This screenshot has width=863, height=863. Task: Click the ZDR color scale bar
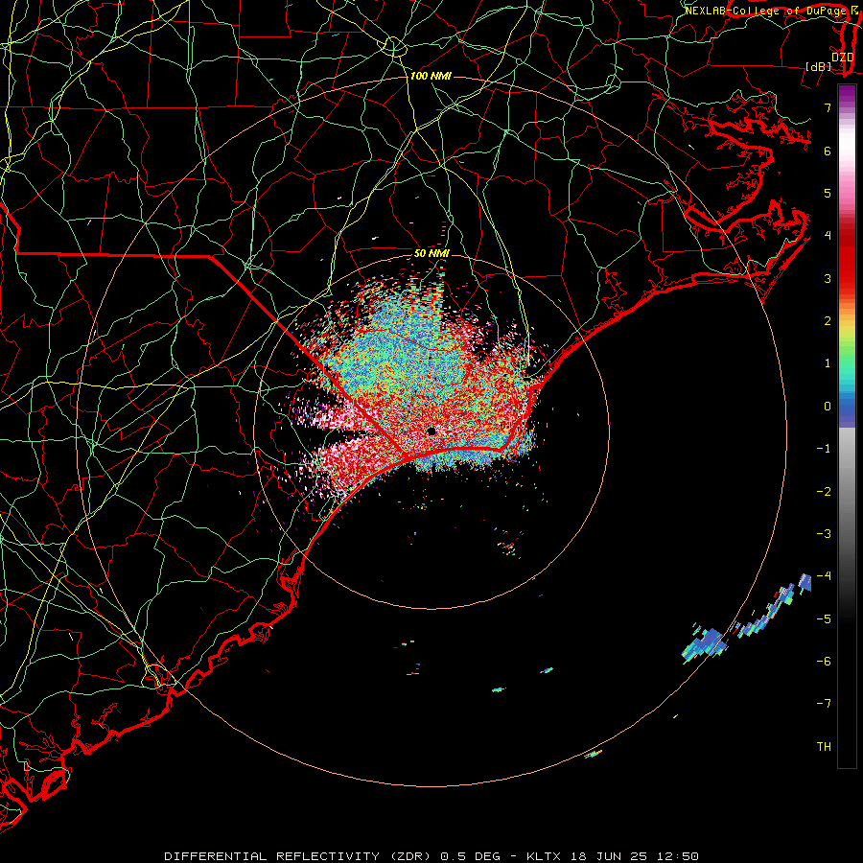tap(847, 426)
